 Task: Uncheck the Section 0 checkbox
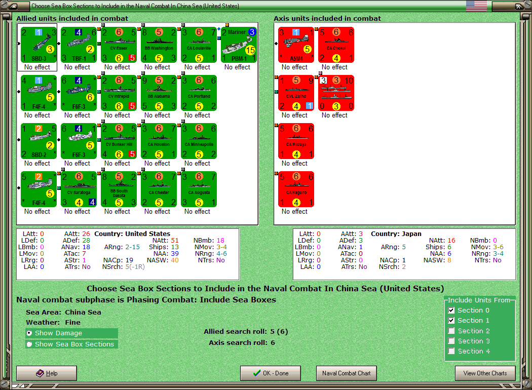(451, 310)
